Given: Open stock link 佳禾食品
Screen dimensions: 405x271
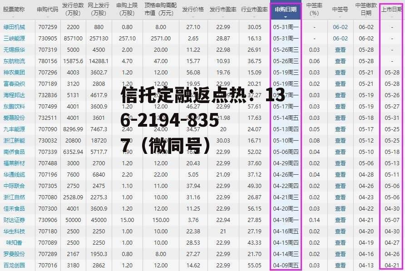Looking at the screenshot, I should point(14,208).
